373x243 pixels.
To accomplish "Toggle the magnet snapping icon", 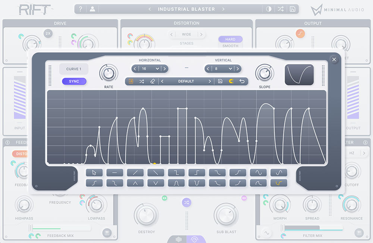I will click(x=231, y=81).
